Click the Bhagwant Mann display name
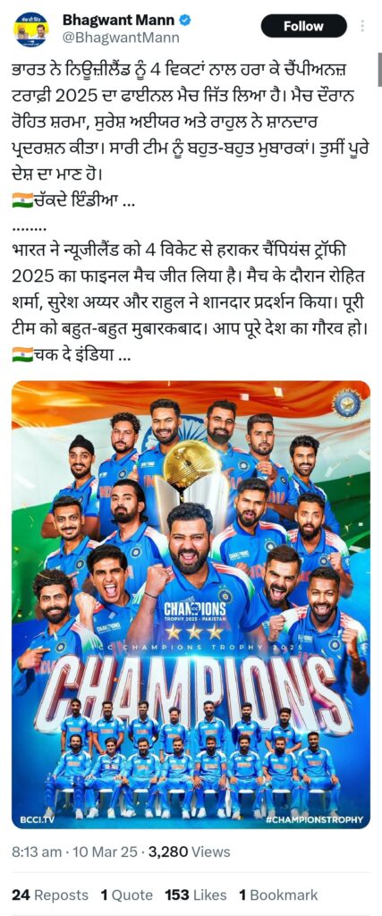382x916 pixels. pyautogui.click(x=119, y=20)
